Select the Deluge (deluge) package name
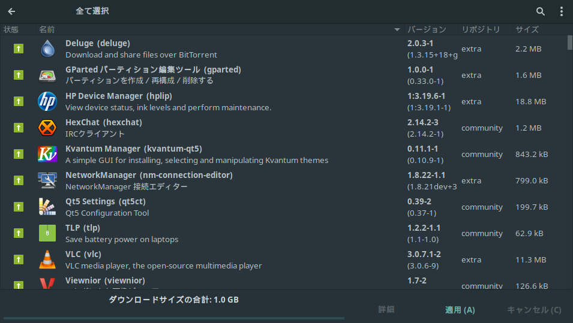 [98, 43]
